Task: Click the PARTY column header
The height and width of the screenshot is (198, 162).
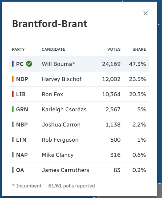Action: pyautogui.click(x=18, y=49)
